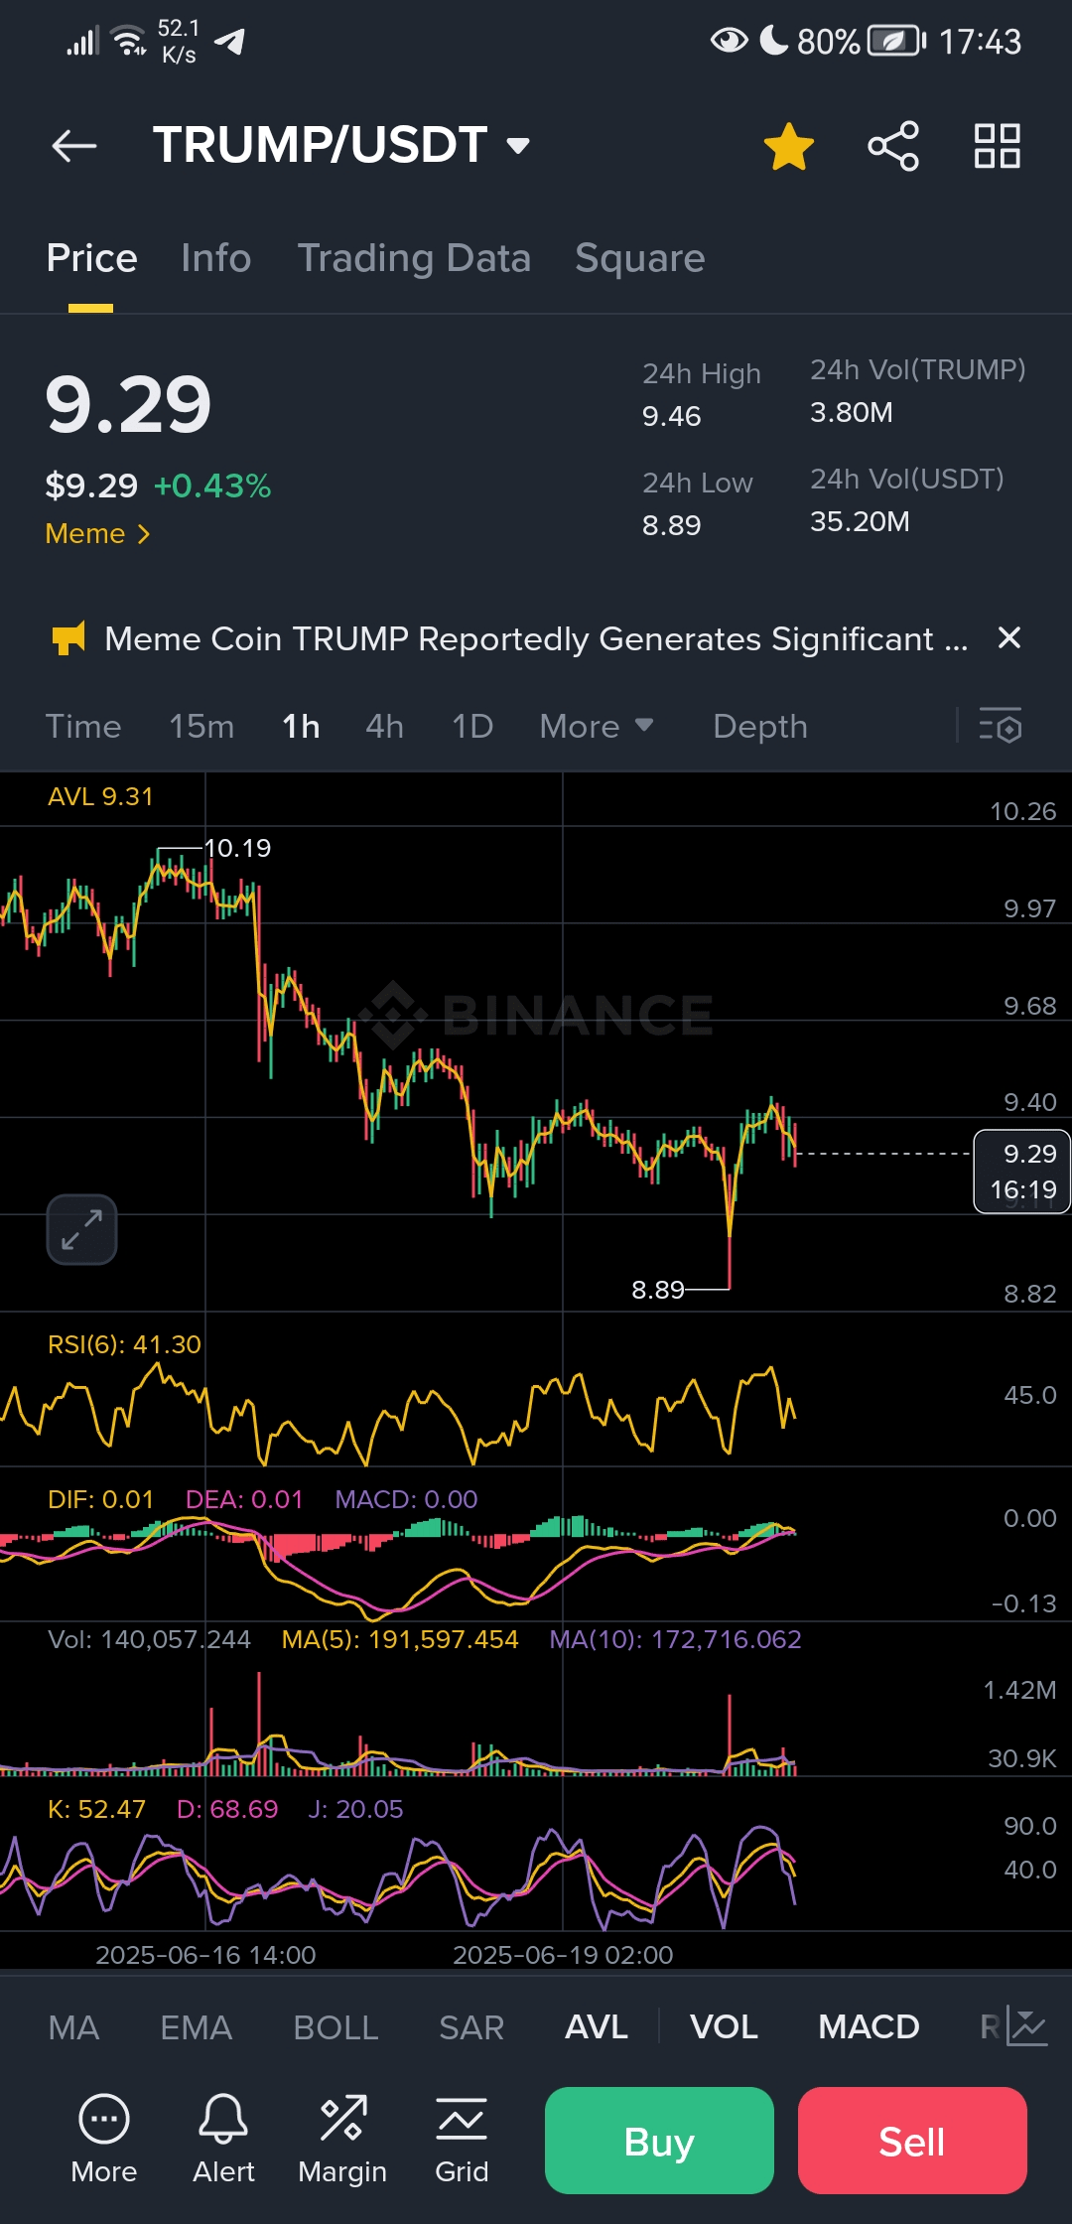Tap the green Buy button
Viewport: 1072px width, 2224px height.
click(659, 2141)
